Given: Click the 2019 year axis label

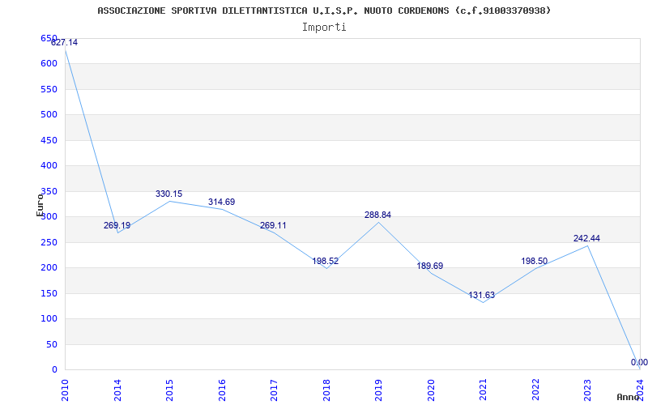Looking at the screenshot, I should click(x=378, y=390).
